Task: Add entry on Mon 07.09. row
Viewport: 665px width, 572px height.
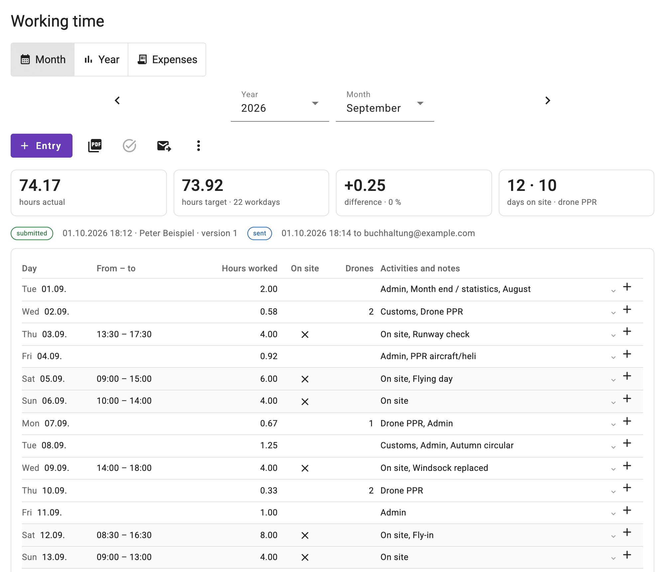Action: [627, 421]
